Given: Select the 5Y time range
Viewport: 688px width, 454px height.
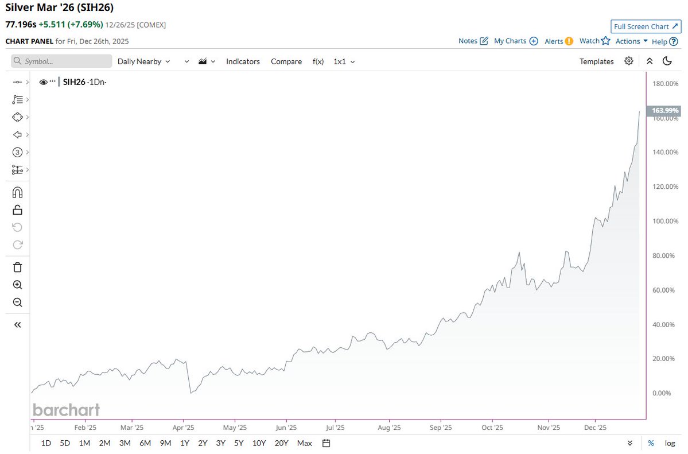Looking at the screenshot, I should (x=239, y=443).
